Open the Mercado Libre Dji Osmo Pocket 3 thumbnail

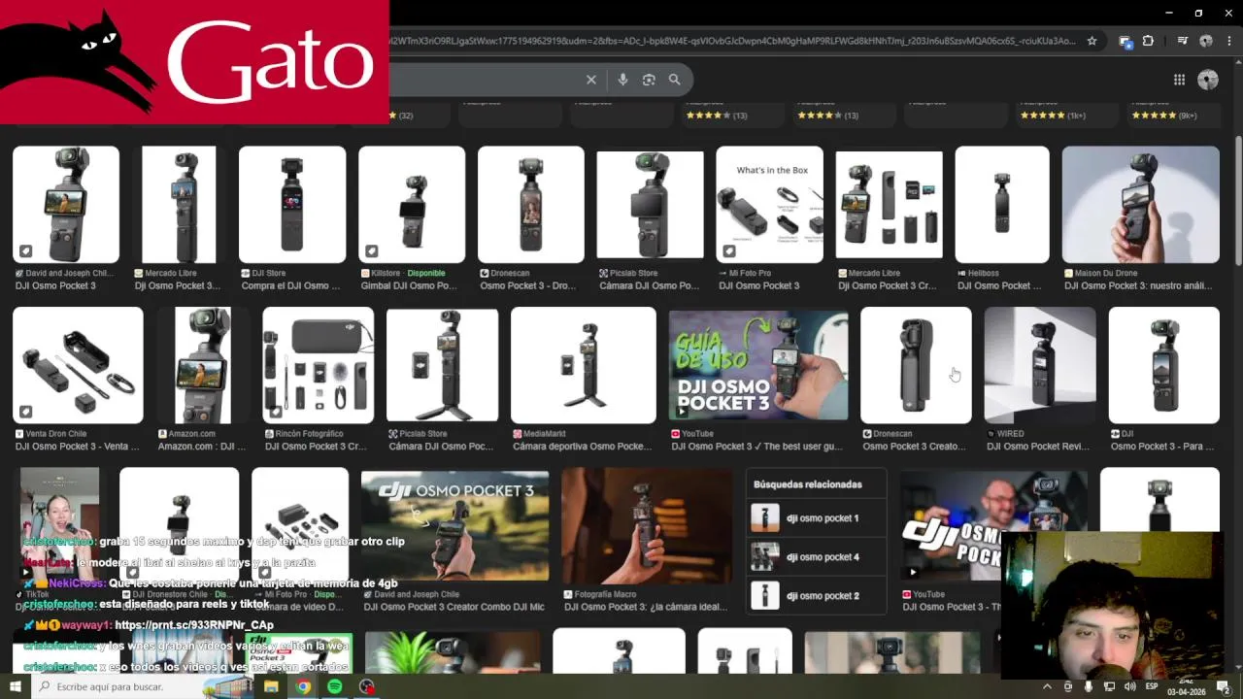(x=180, y=205)
